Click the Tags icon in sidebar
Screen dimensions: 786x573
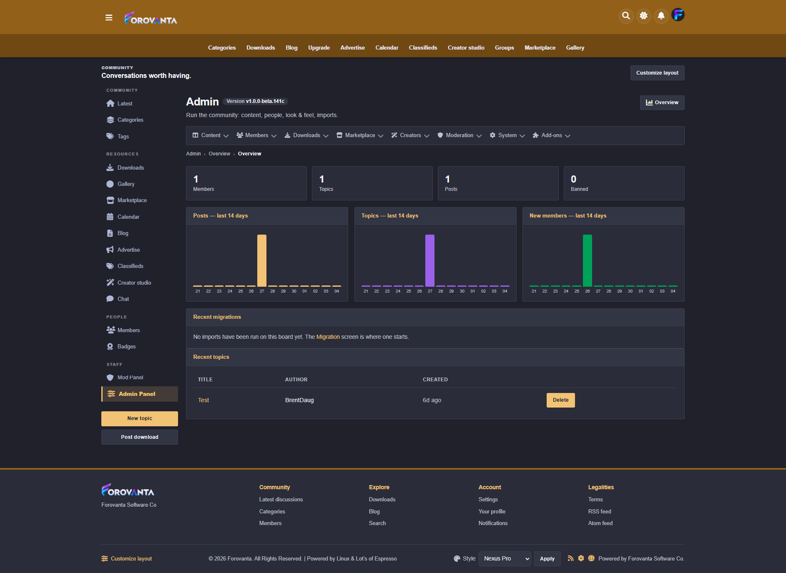[x=110, y=136]
